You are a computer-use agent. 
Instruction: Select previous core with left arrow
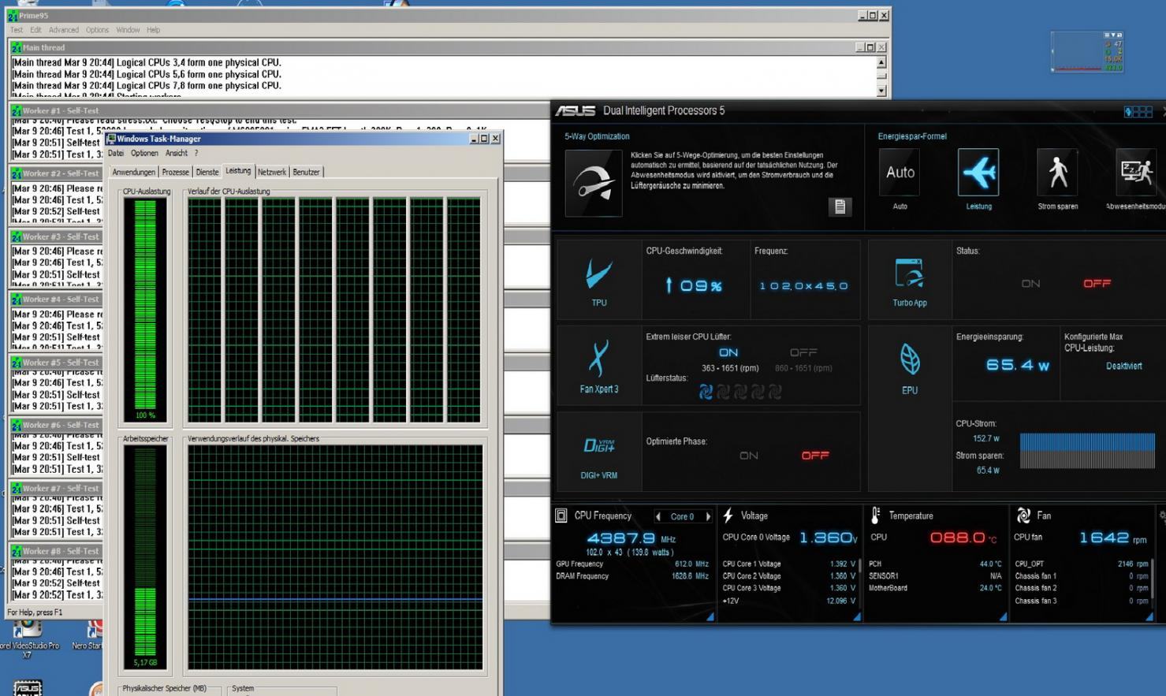(658, 517)
